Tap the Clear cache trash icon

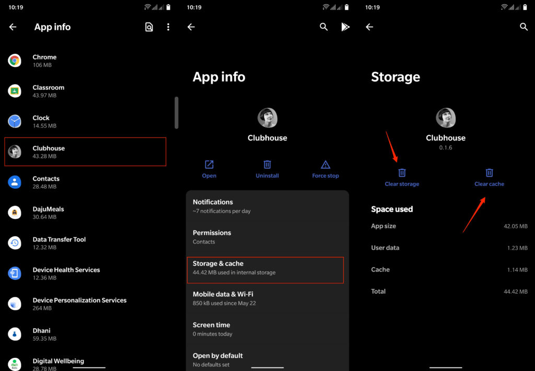click(489, 173)
